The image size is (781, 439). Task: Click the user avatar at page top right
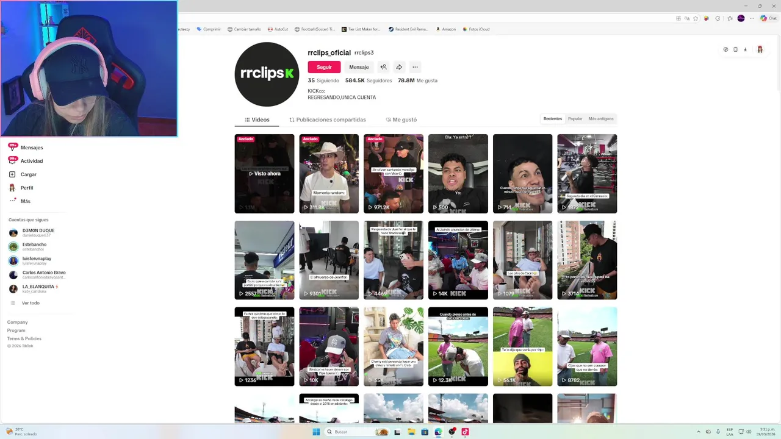coord(760,49)
